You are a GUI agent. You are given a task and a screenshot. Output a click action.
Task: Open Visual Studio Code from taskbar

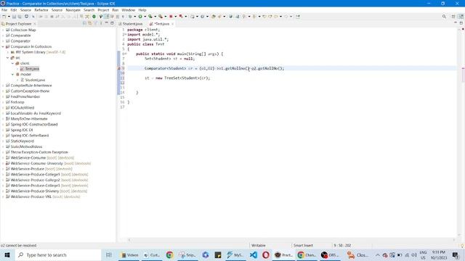point(254,254)
